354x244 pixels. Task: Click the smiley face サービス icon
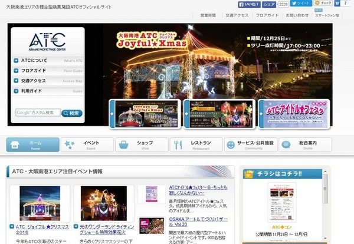click(231, 145)
